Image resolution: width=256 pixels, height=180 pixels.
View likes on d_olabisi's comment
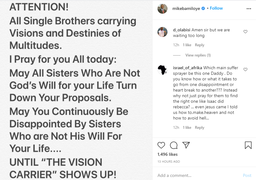click(187, 45)
